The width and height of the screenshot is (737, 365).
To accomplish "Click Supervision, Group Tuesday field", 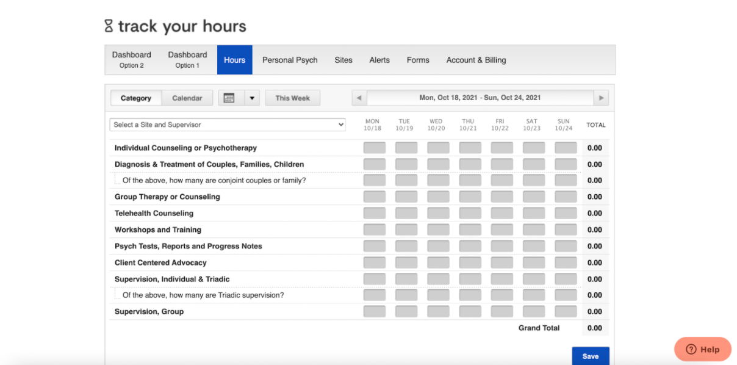I will pos(406,311).
